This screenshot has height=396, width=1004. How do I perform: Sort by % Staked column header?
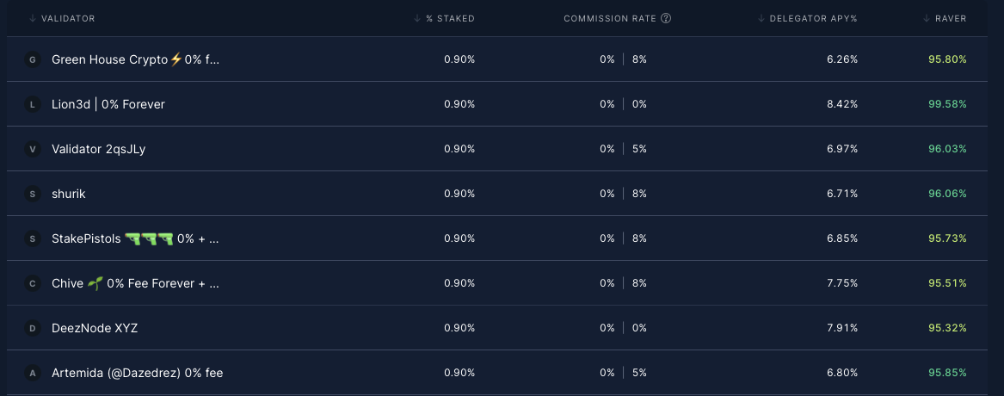tap(445, 19)
